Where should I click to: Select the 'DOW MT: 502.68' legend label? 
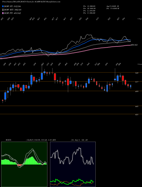[12, 10]
